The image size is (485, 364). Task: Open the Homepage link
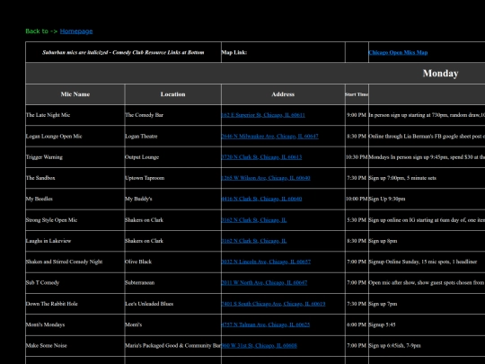coord(76,31)
